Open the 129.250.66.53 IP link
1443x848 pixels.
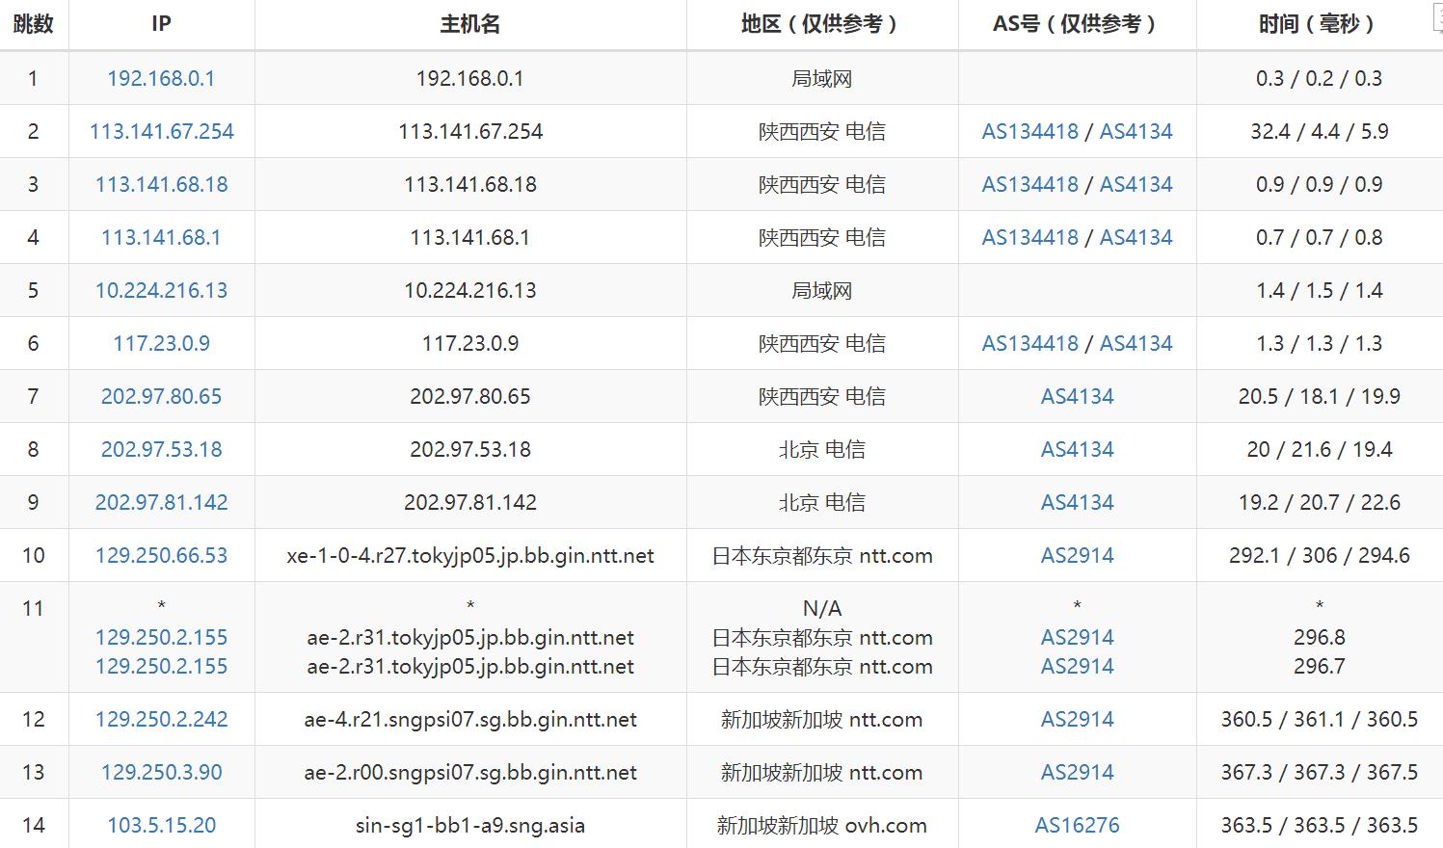[161, 556]
